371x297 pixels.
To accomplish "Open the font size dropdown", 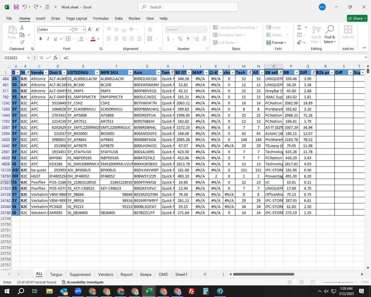I will (84, 30).
